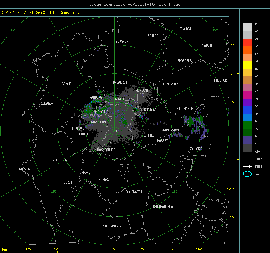Click the LAXMESHWAR city label

point(106,150)
